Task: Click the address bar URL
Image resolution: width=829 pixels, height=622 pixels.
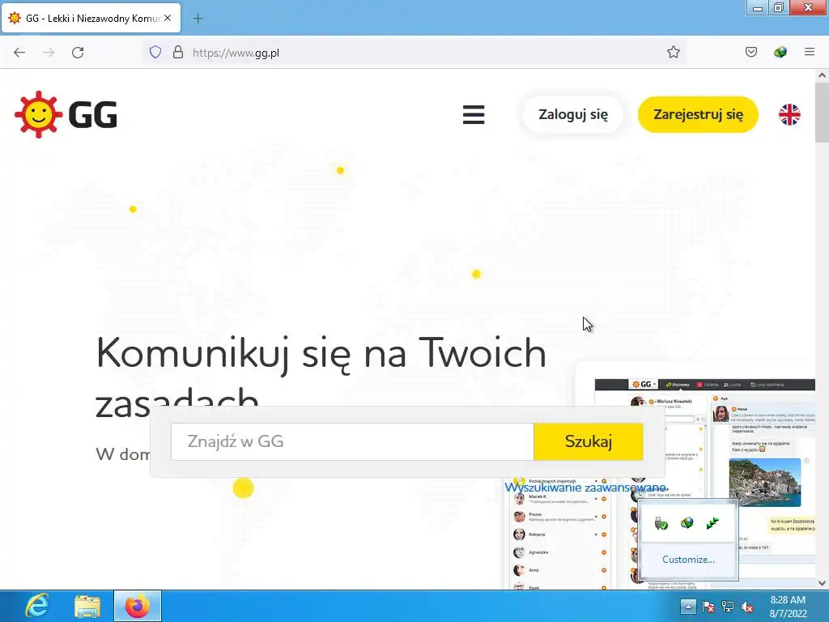Action: pyautogui.click(x=236, y=53)
